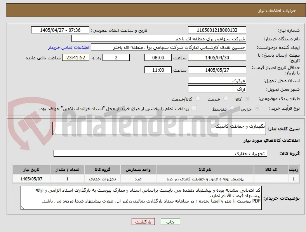
Task: Click the goods code cell showing --
Action: (x=271, y=179)
